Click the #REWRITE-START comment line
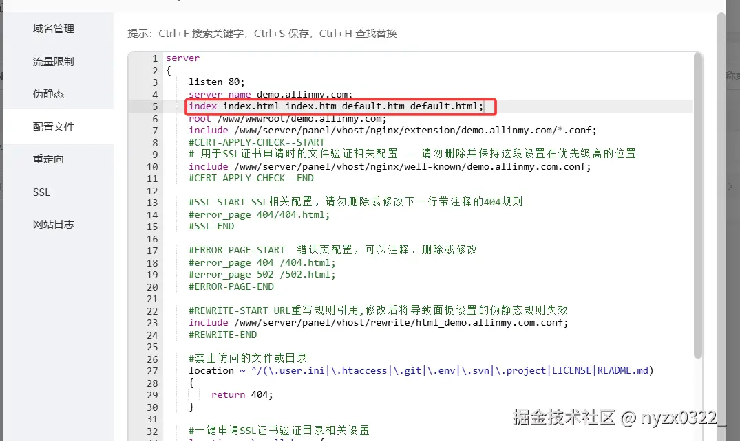740x441 pixels. [378, 310]
